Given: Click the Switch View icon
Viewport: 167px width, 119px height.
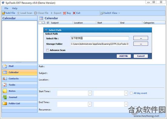Looking at the screenshot, I should tap(102, 13).
